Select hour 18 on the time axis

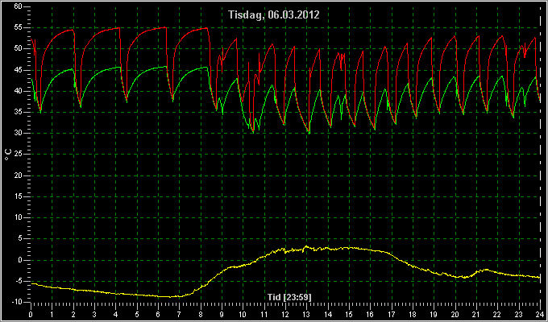click(x=413, y=315)
